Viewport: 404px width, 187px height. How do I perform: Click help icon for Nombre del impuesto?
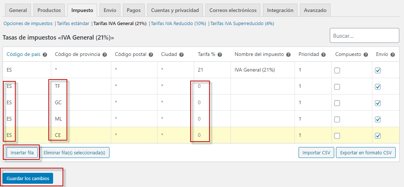click(x=288, y=54)
